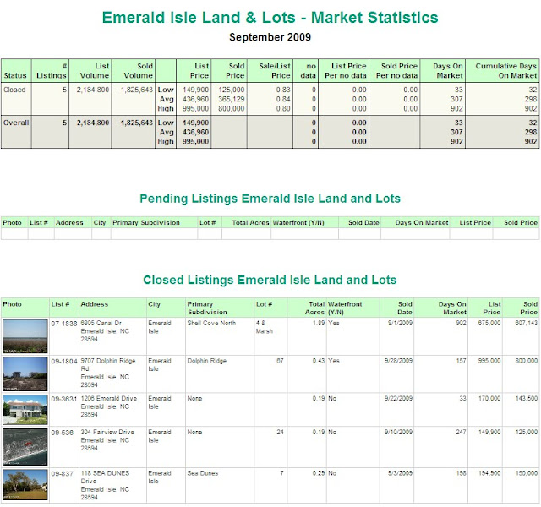Click sold price 607,143
The height and width of the screenshot is (507, 541).
(x=526, y=323)
